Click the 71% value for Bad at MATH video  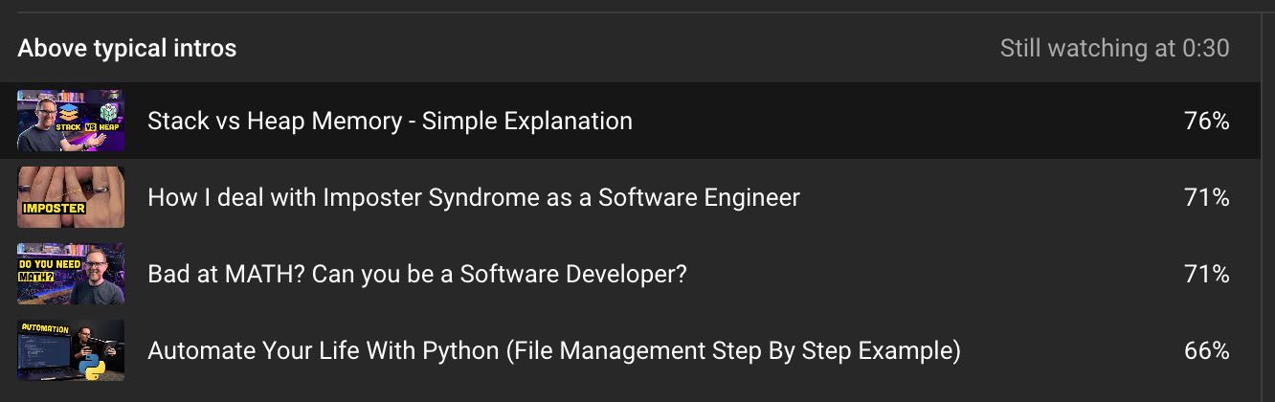pyautogui.click(x=1206, y=274)
